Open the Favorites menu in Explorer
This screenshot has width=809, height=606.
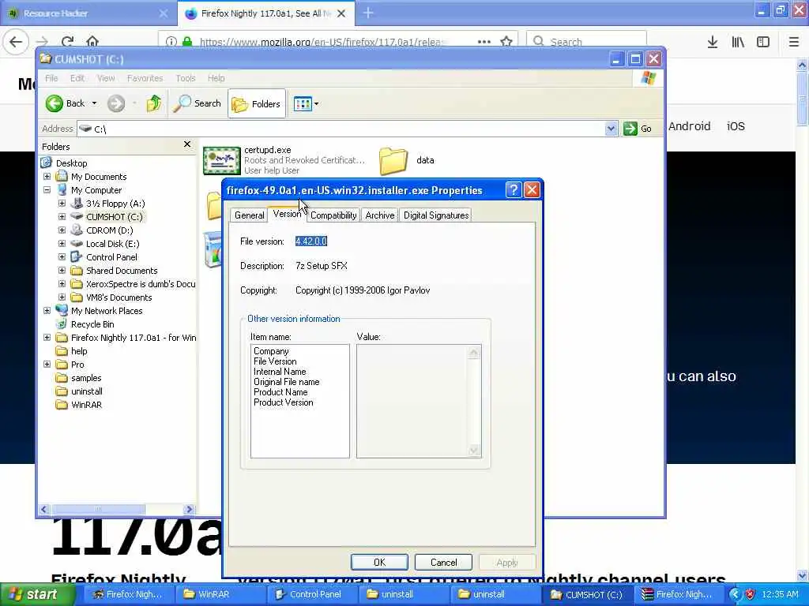[145, 78]
